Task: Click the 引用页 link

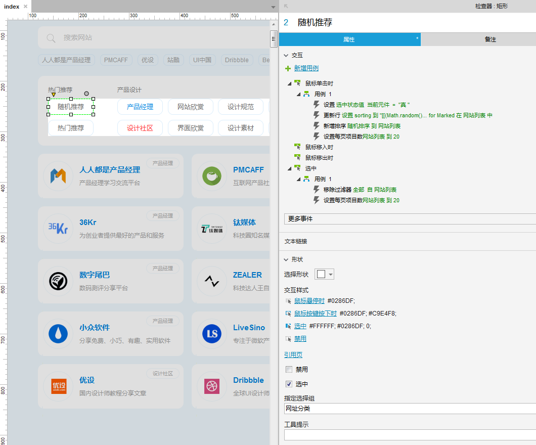Action: (x=293, y=355)
